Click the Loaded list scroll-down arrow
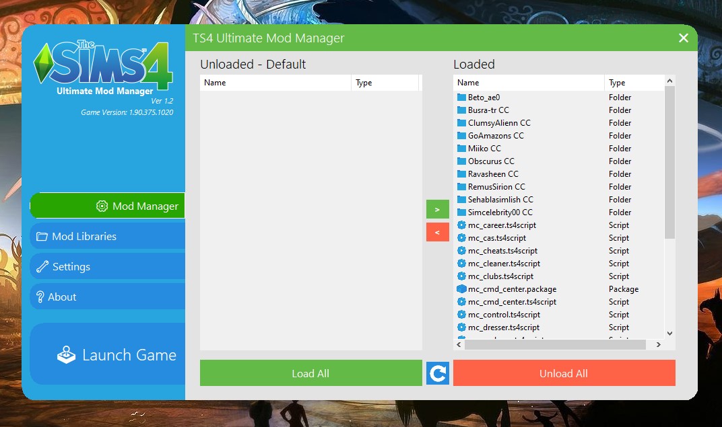Image resolution: width=722 pixels, height=427 pixels. point(670,334)
